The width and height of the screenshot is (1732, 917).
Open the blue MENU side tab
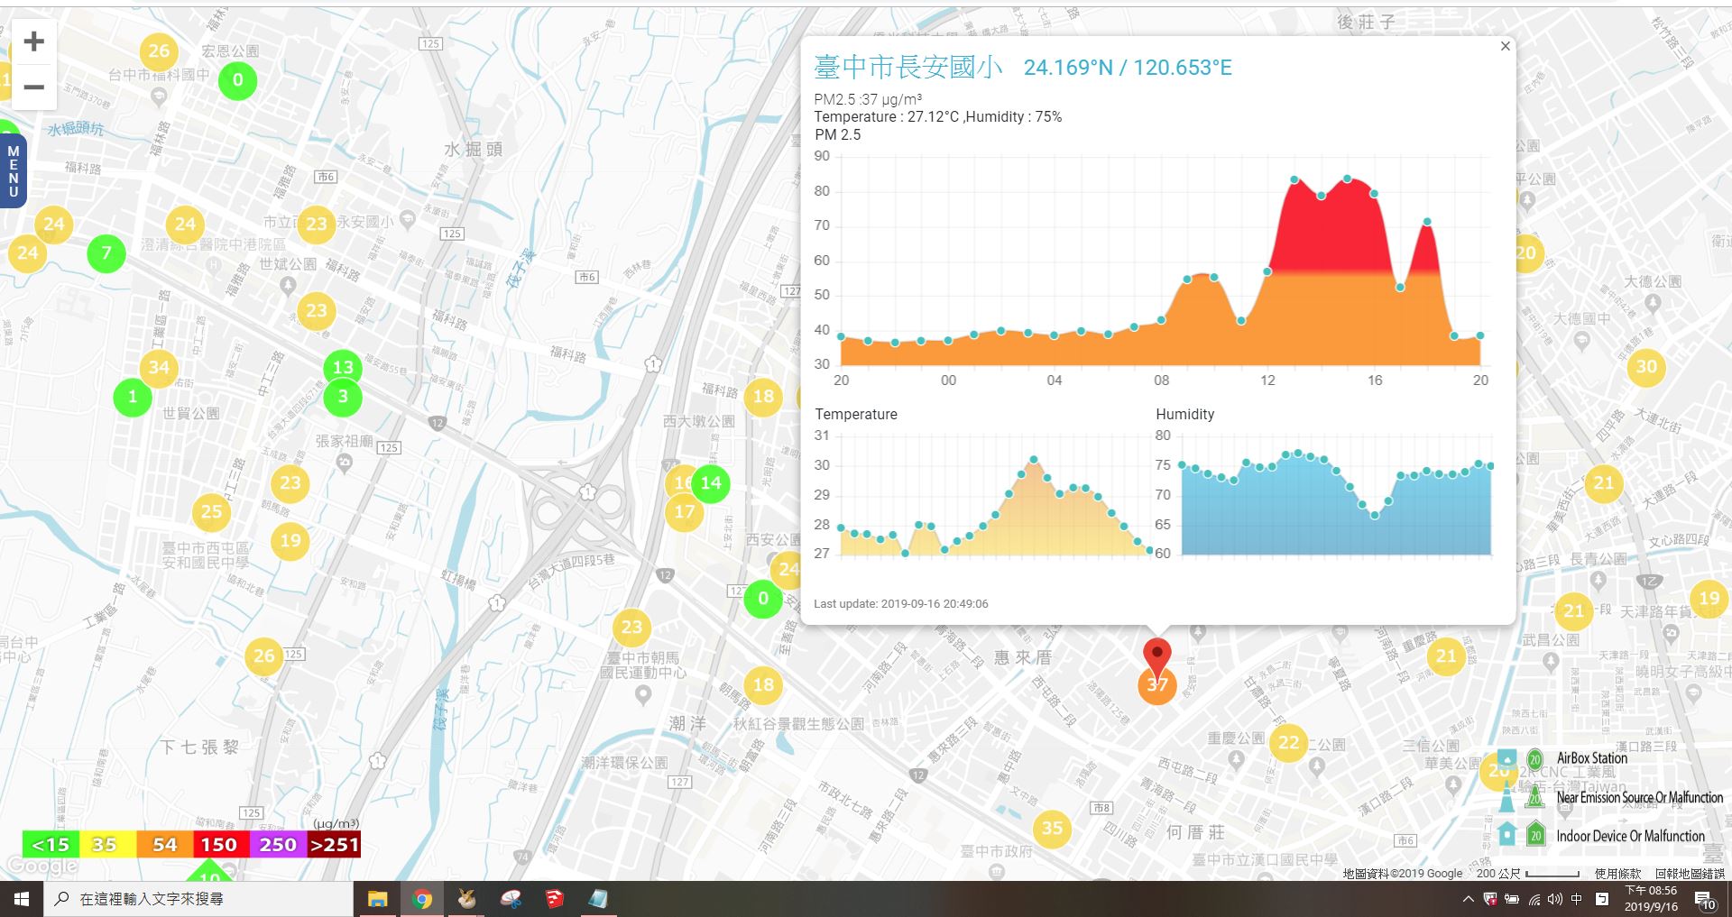(x=13, y=171)
